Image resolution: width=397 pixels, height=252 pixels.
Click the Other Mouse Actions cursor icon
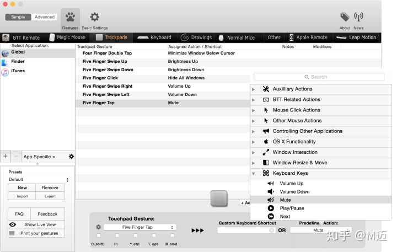pos(266,121)
